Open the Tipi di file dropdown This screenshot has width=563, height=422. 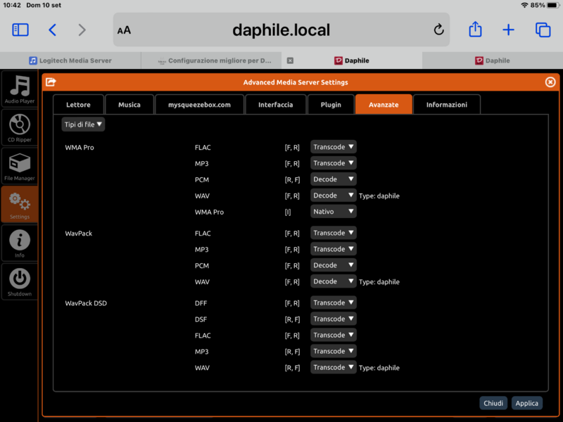(x=84, y=124)
